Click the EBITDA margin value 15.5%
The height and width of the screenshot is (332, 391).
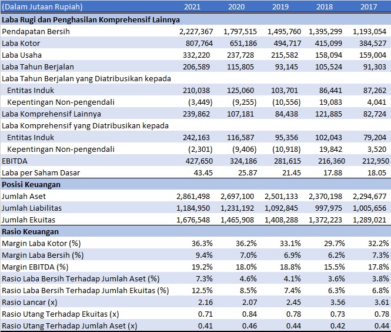(335, 267)
